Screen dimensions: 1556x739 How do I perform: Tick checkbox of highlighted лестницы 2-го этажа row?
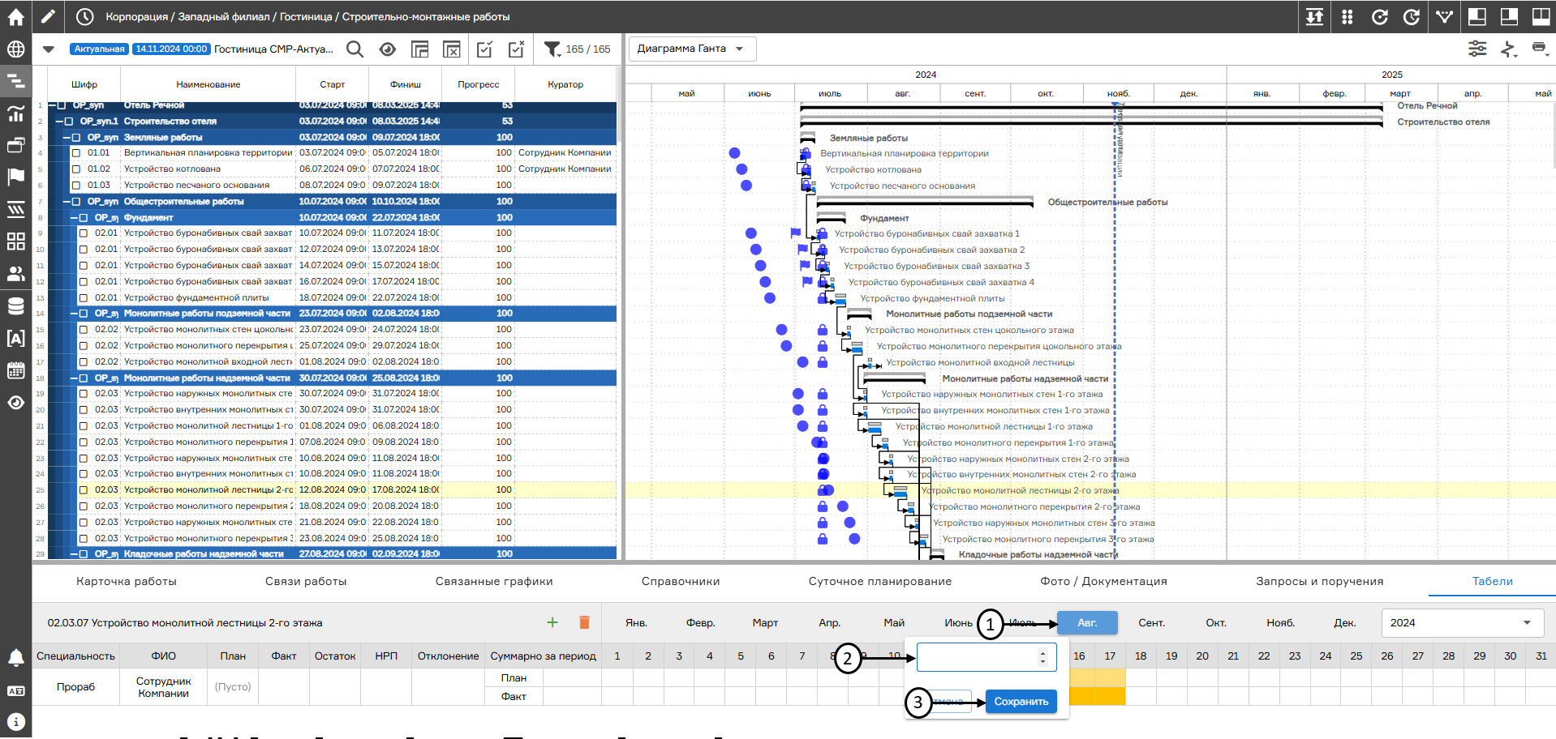point(84,490)
